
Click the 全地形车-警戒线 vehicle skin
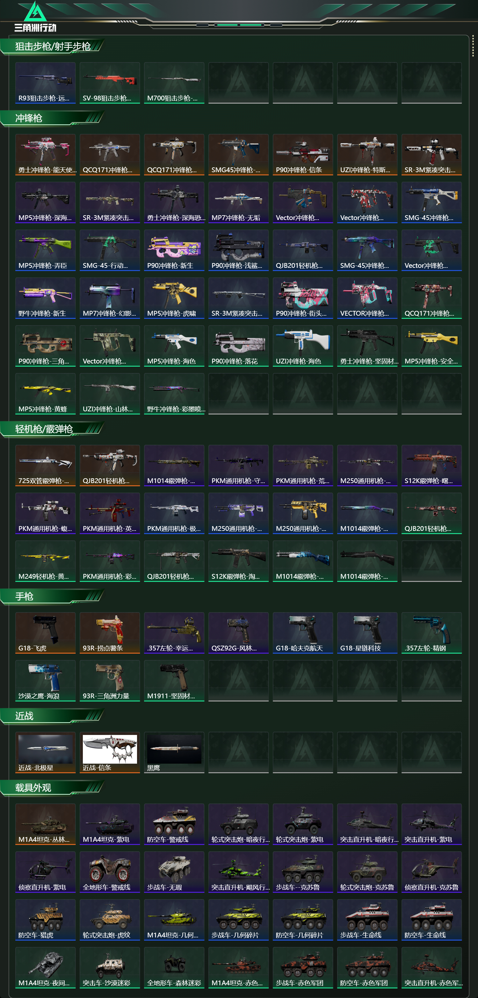pyautogui.click(x=110, y=872)
